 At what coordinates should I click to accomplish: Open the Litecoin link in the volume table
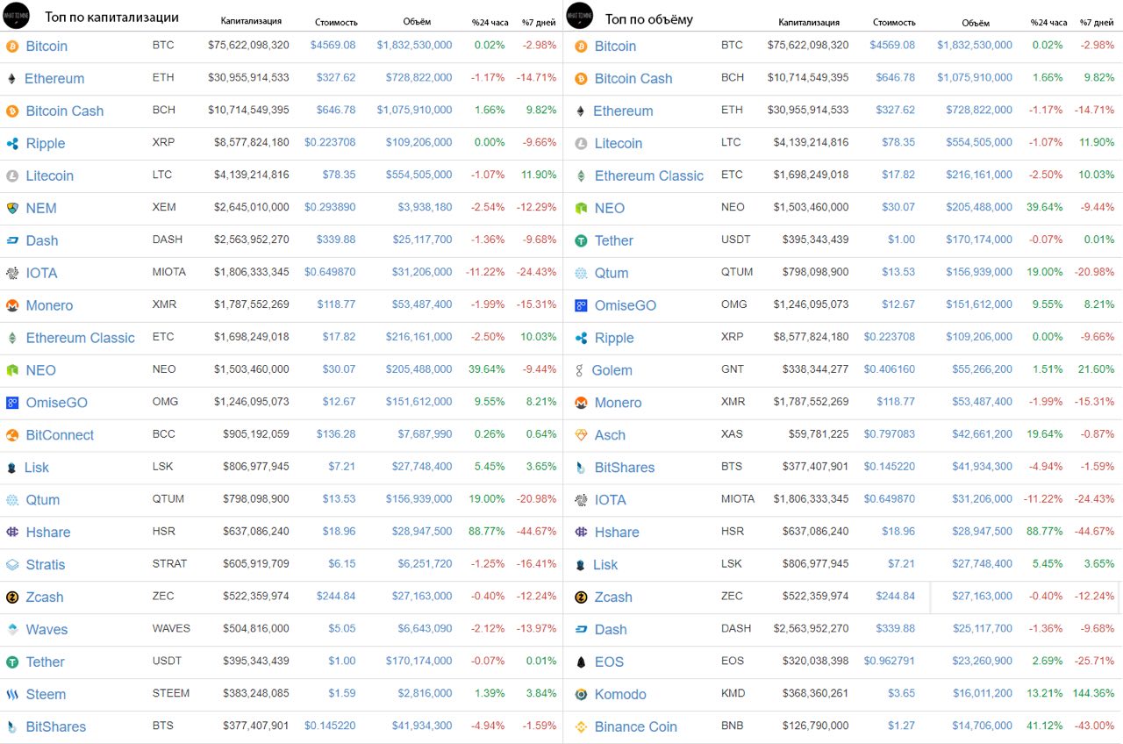tap(619, 143)
